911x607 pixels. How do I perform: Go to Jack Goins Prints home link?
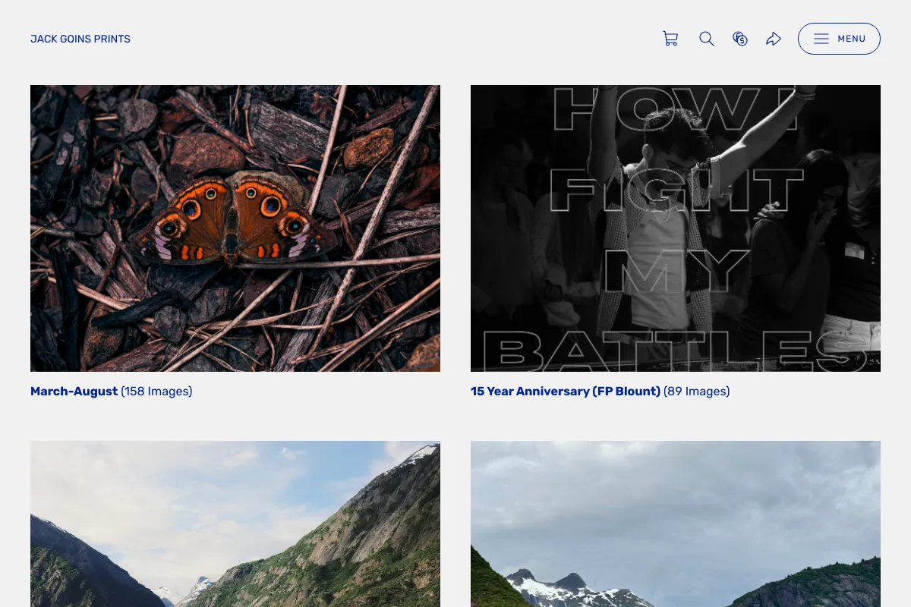coord(80,39)
